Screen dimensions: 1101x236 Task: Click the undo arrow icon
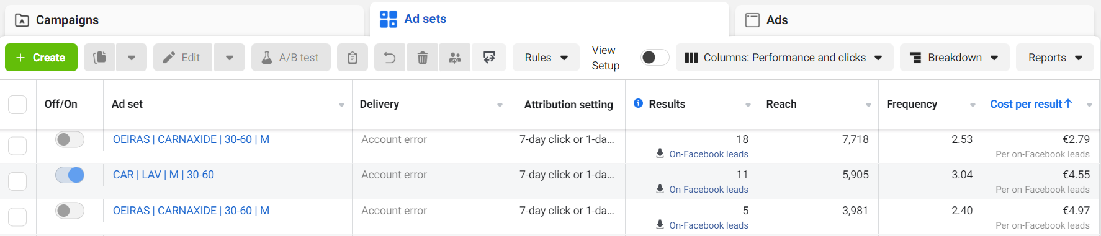coord(390,58)
